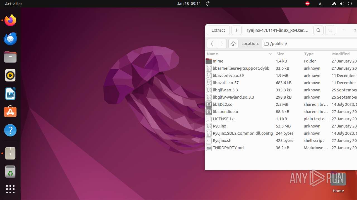Sort by the Modified column header
Image resolution: width=357 pixels, height=200 pixels.
(x=344, y=54)
